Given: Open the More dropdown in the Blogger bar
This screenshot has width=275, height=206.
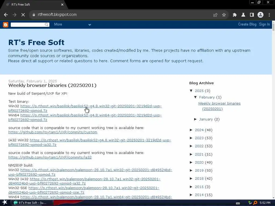Looking at the screenshot, I should 73,24.
